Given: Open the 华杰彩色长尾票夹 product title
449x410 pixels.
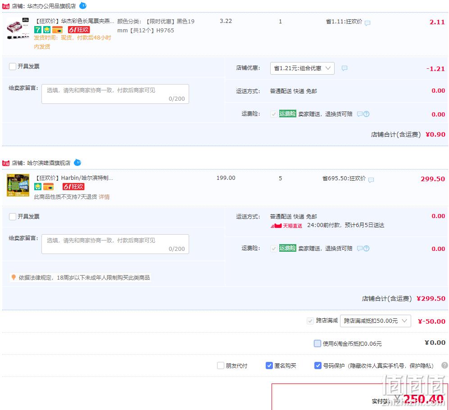Looking at the screenshot, I should coord(74,21).
